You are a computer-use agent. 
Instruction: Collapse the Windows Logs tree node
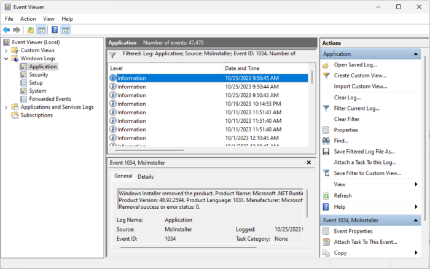click(x=6, y=58)
